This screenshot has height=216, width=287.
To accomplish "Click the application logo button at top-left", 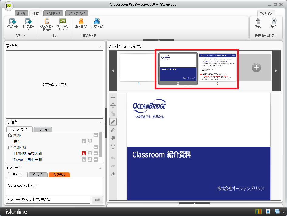I will click(8, 6).
